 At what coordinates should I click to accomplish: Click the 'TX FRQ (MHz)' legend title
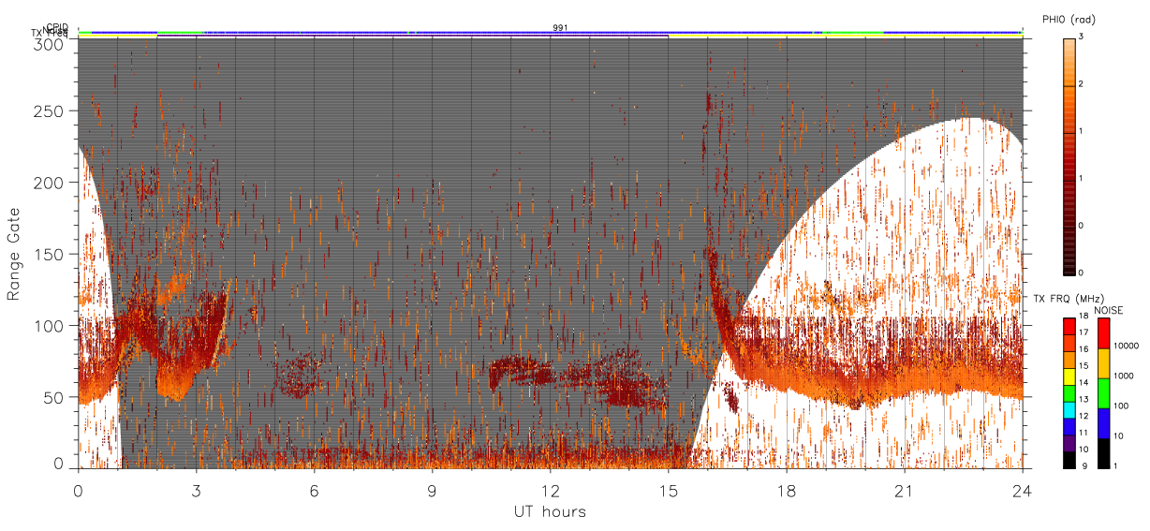point(1069,299)
